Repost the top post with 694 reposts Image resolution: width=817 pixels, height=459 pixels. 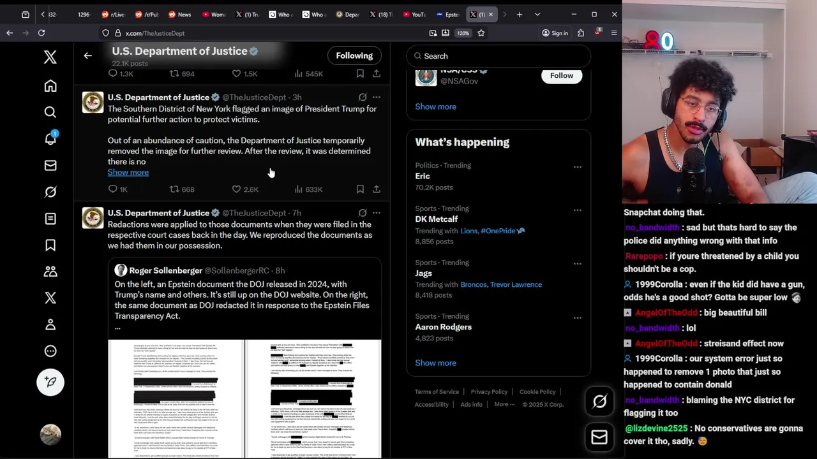[x=181, y=74]
